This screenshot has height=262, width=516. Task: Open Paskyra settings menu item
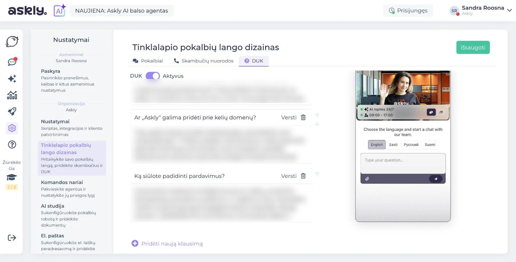[71, 80]
